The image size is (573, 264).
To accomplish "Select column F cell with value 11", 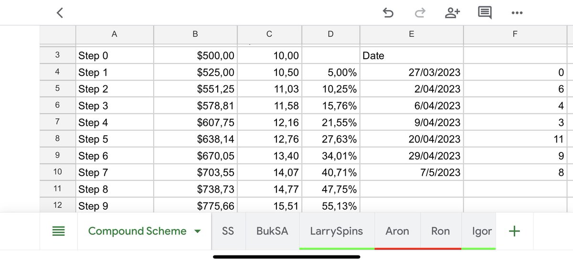I will [x=515, y=139].
